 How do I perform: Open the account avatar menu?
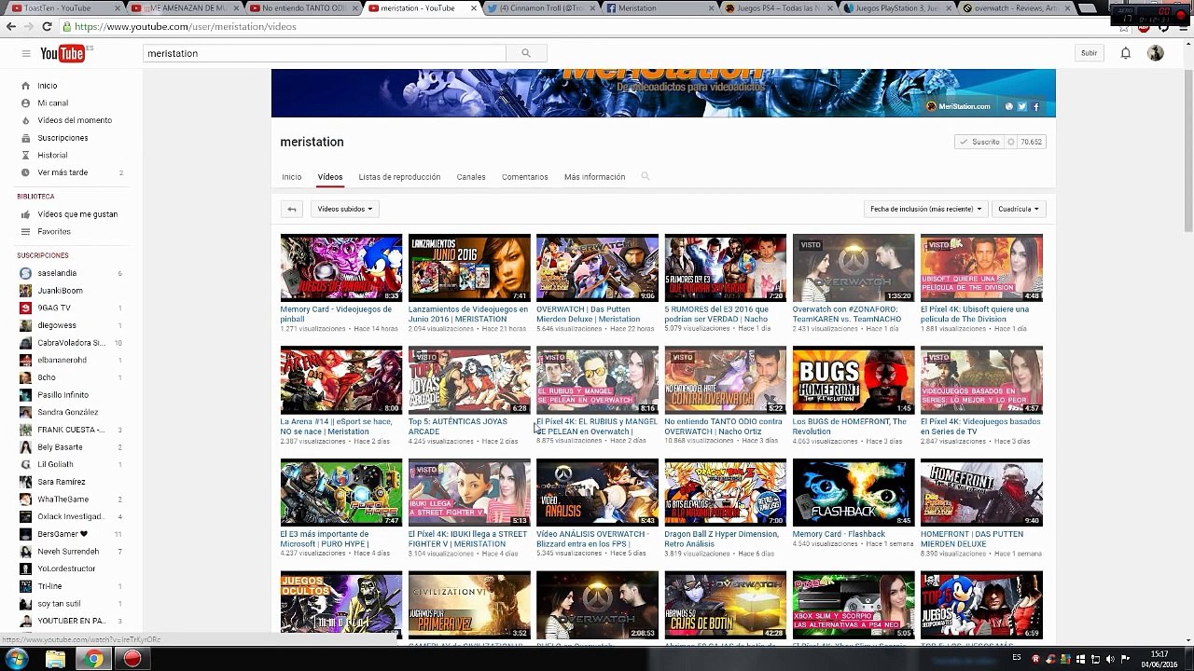point(1156,53)
